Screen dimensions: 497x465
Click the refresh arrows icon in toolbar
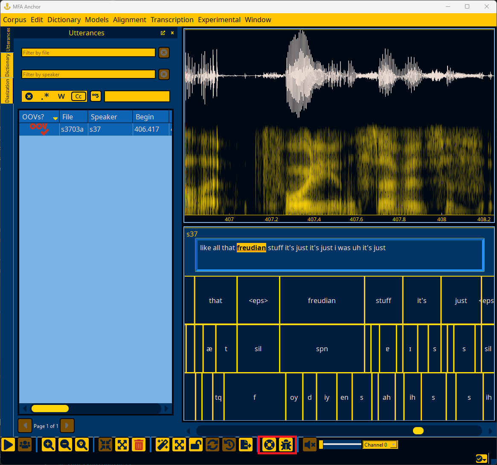(x=213, y=445)
